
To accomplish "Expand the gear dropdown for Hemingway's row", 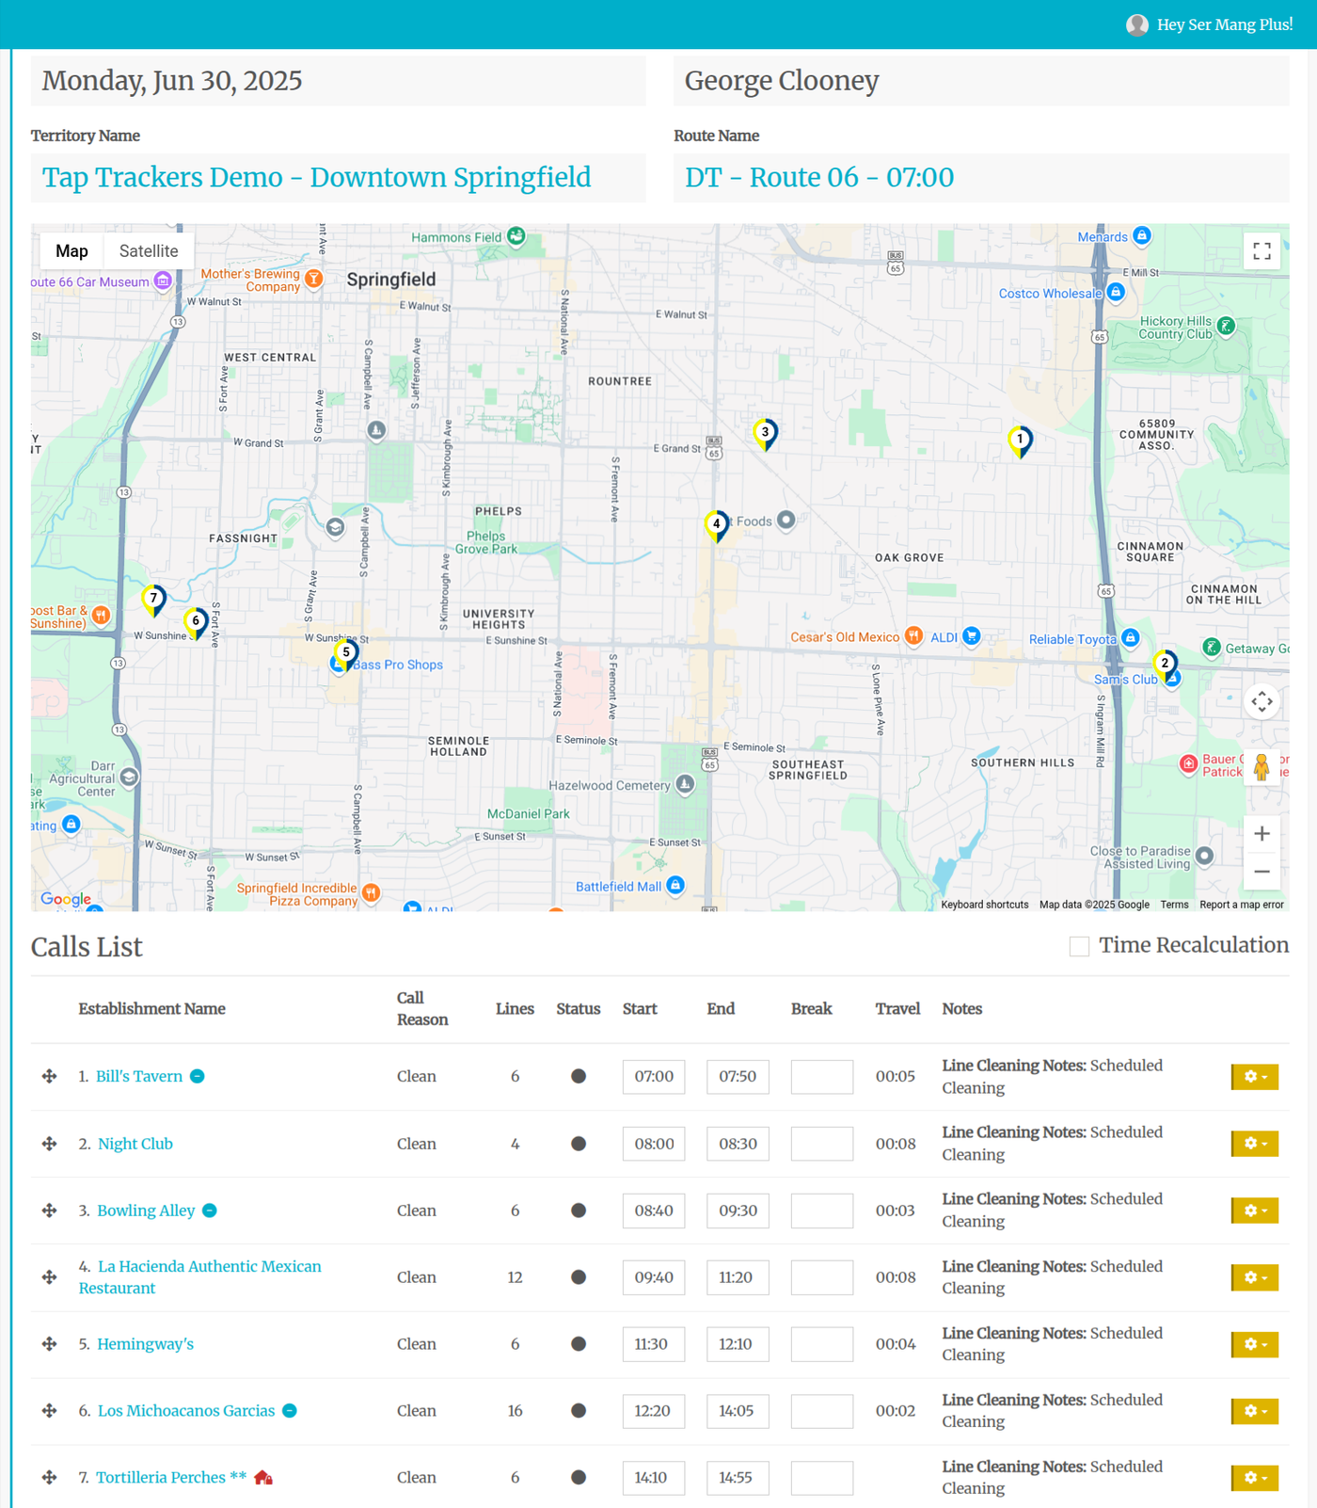I will click(x=1254, y=1344).
